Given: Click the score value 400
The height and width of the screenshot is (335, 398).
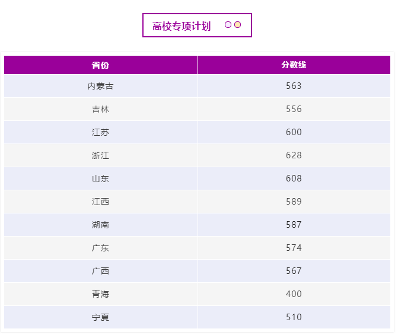Looking at the screenshot, I should tap(294, 294).
